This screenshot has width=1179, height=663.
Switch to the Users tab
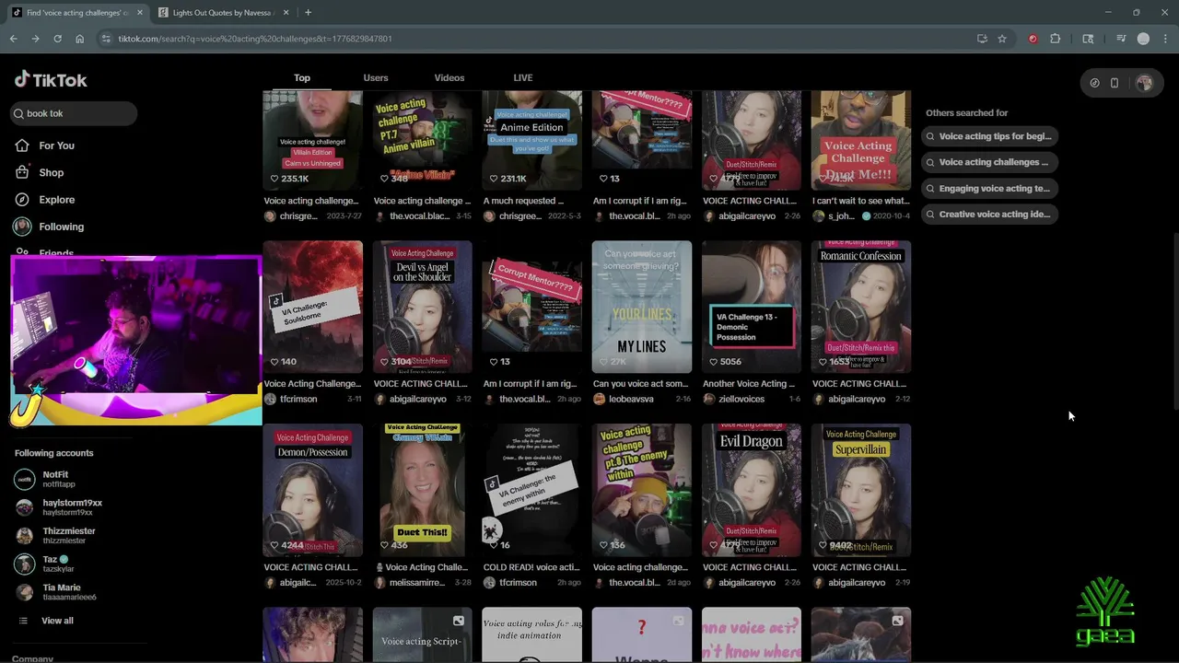[x=376, y=77]
